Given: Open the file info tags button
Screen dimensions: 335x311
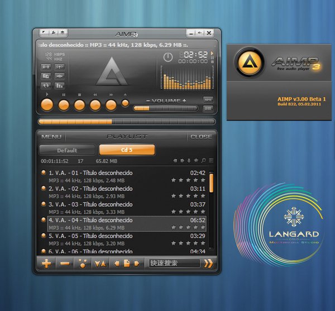Looking at the screenshot, I should (x=46, y=76).
